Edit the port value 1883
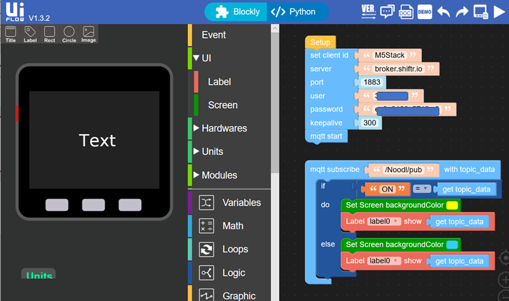This screenshot has height=301, width=509. [x=372, y=82]
